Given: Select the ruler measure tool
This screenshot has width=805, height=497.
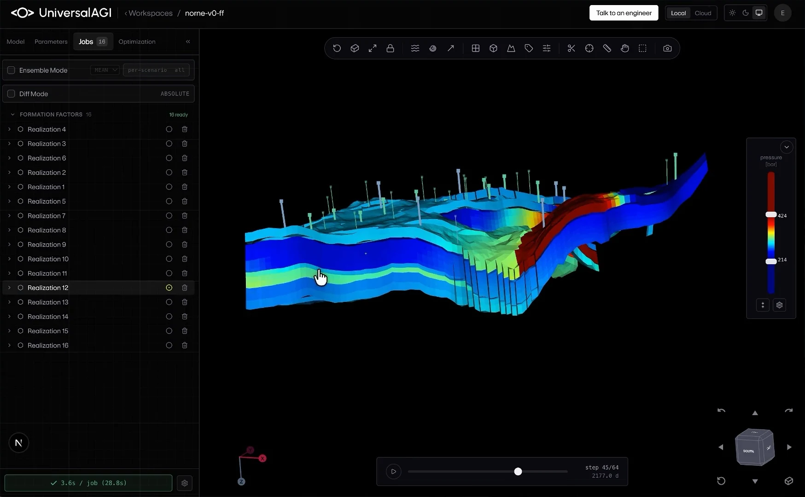Looking at the screenshot, I should coord(607,48).
